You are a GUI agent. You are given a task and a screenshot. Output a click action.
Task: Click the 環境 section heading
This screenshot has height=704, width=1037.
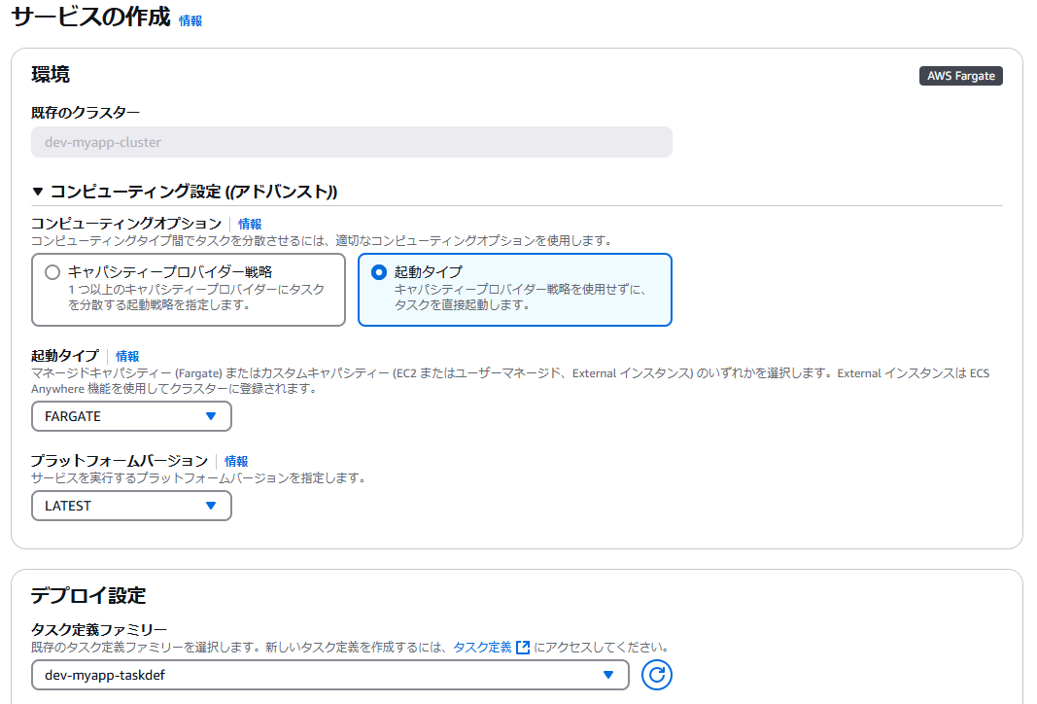(x=51, y=74)
